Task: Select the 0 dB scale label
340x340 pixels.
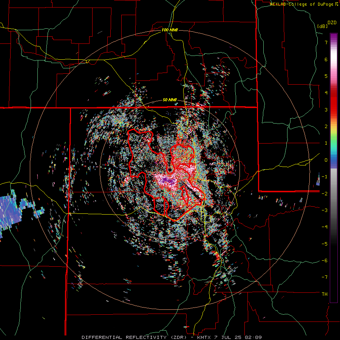Action: click(326, 160)
